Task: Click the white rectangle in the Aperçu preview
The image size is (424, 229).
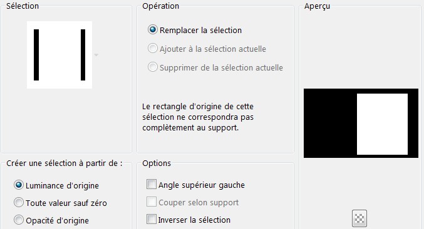Action: pos(382,124)
